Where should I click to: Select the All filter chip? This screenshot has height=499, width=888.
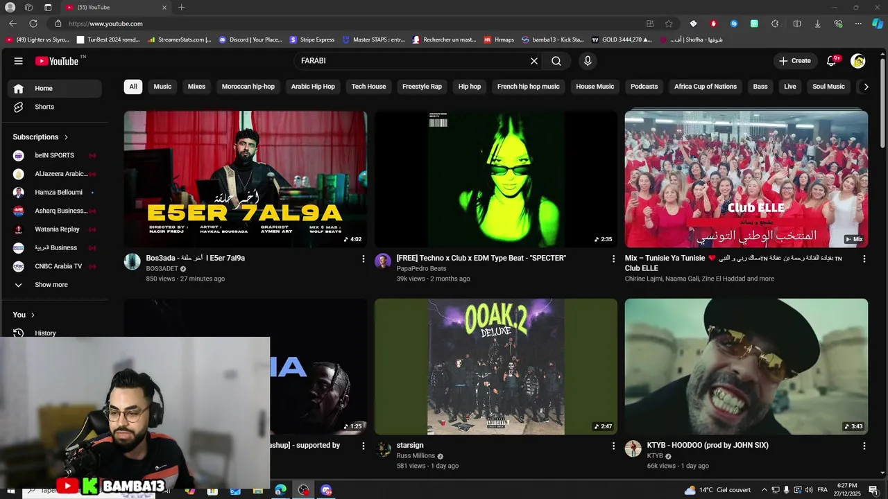(x=133, y=87)
